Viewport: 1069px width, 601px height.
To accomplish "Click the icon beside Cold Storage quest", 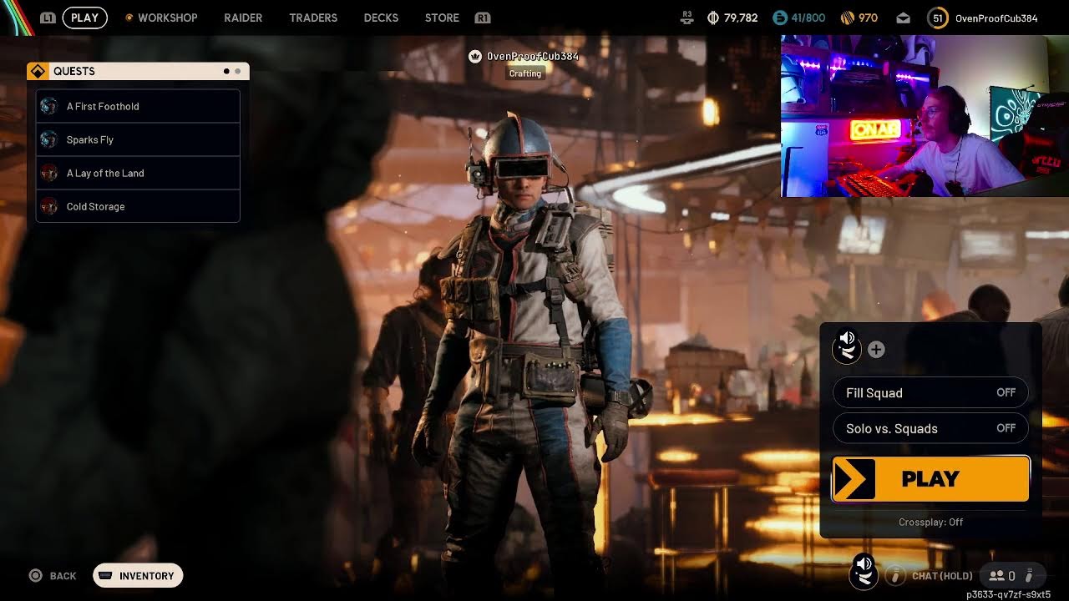I will click(x=49, y=206).
